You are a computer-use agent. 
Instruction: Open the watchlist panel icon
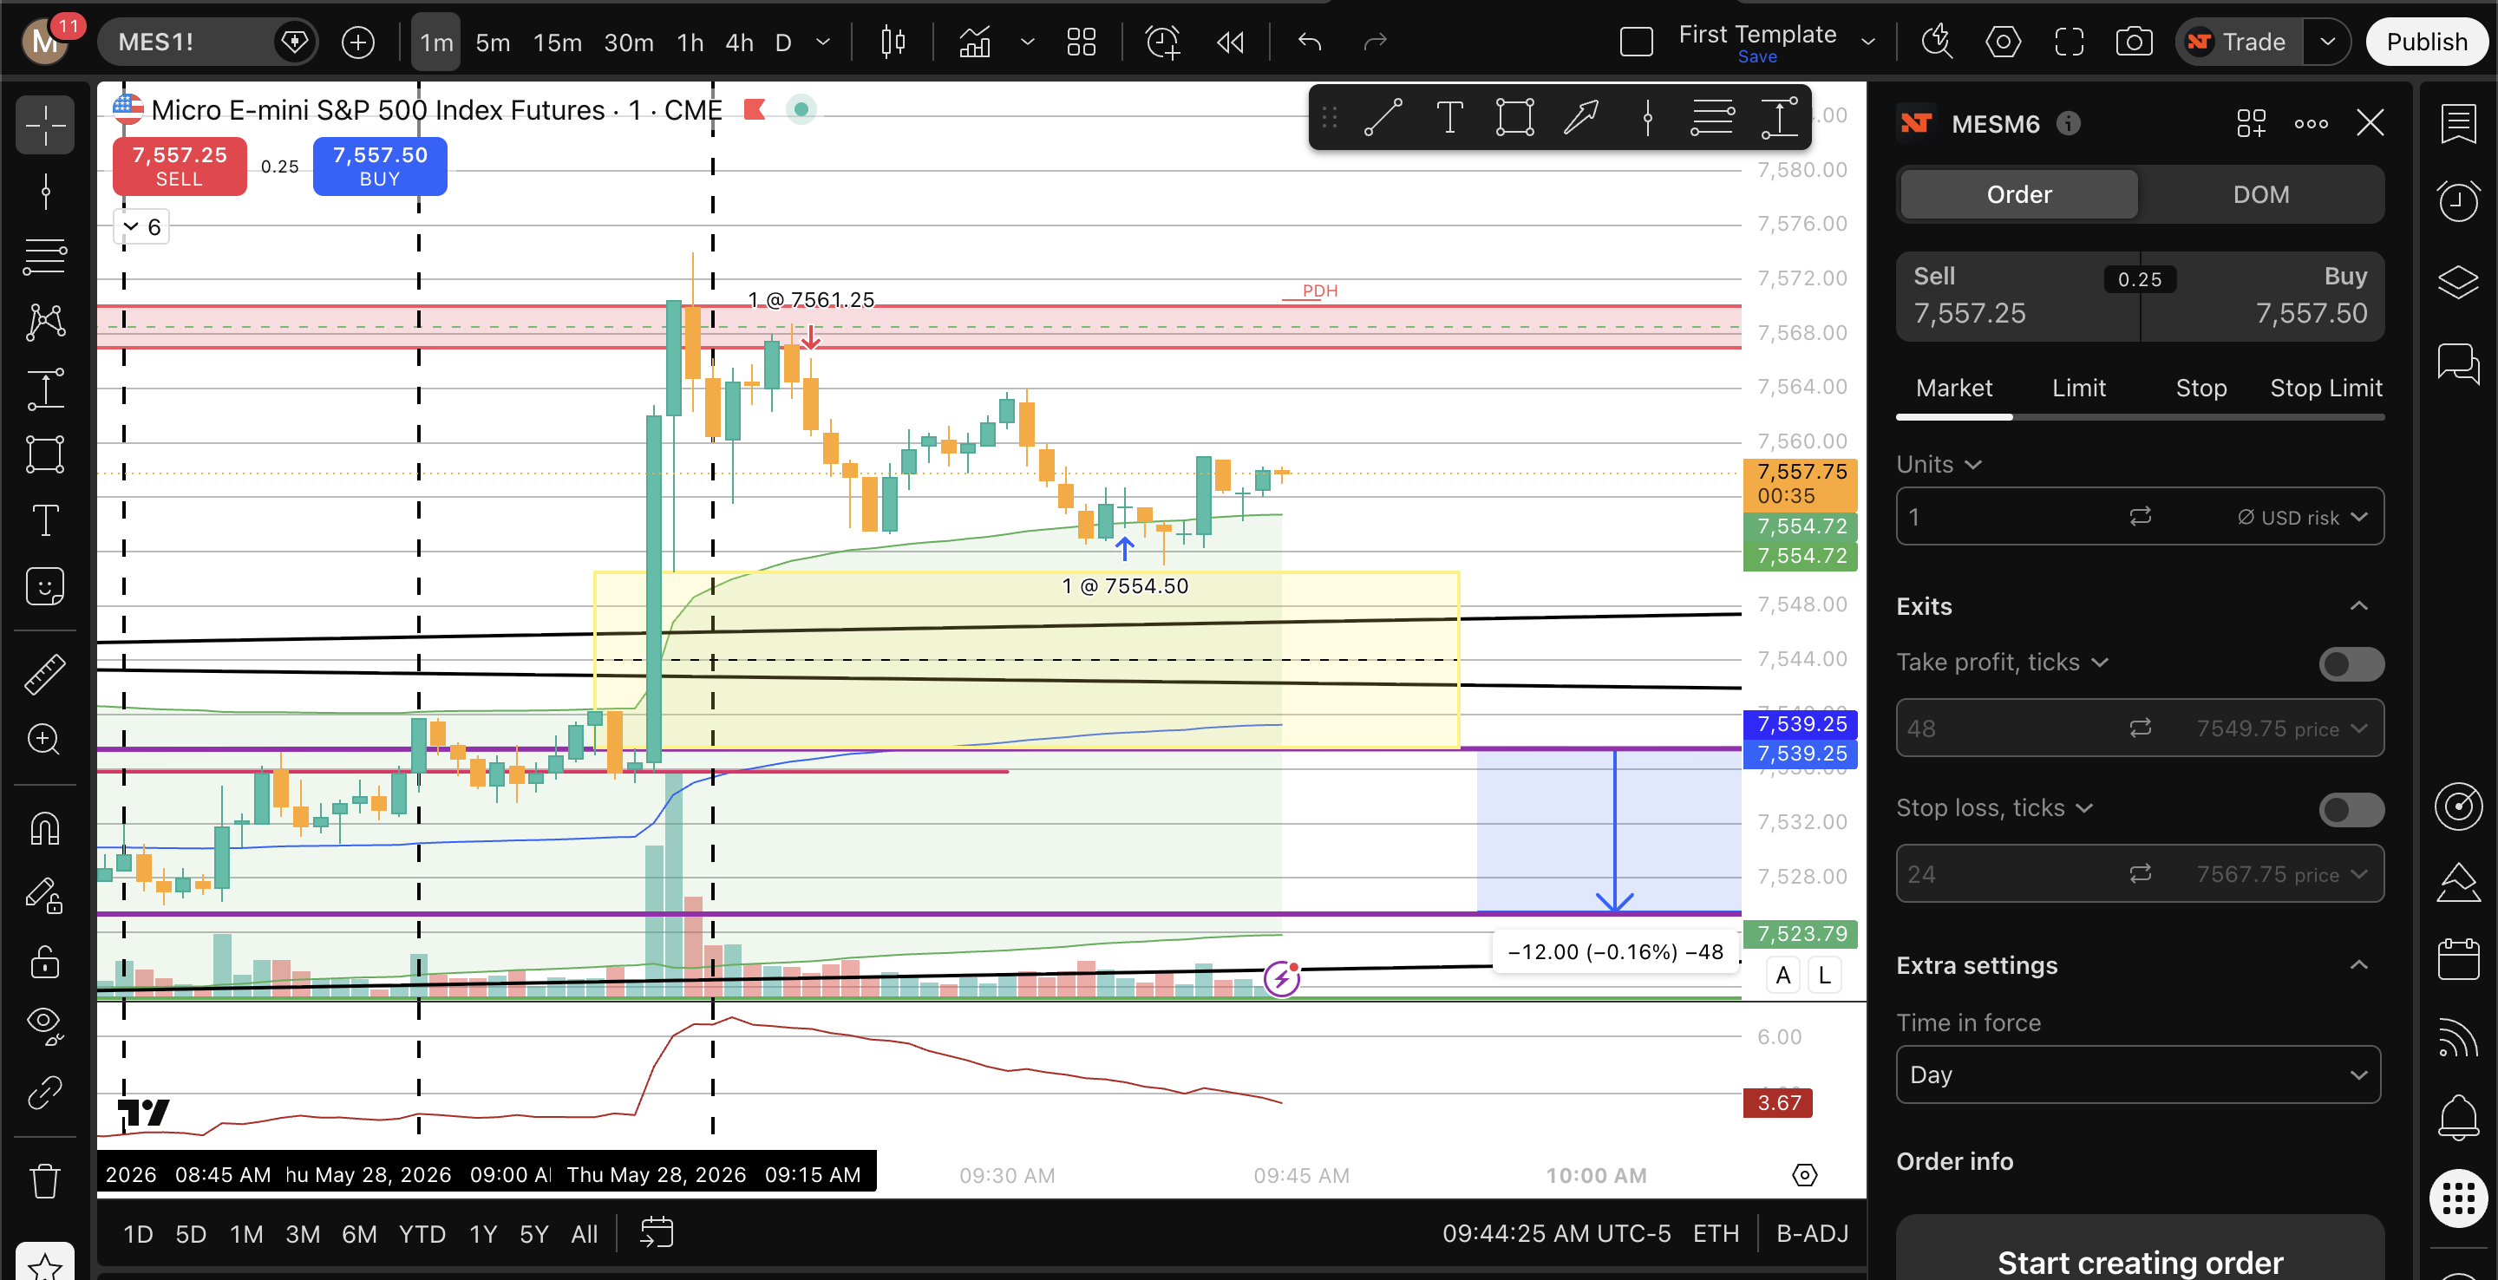(x=2458, y=123)
